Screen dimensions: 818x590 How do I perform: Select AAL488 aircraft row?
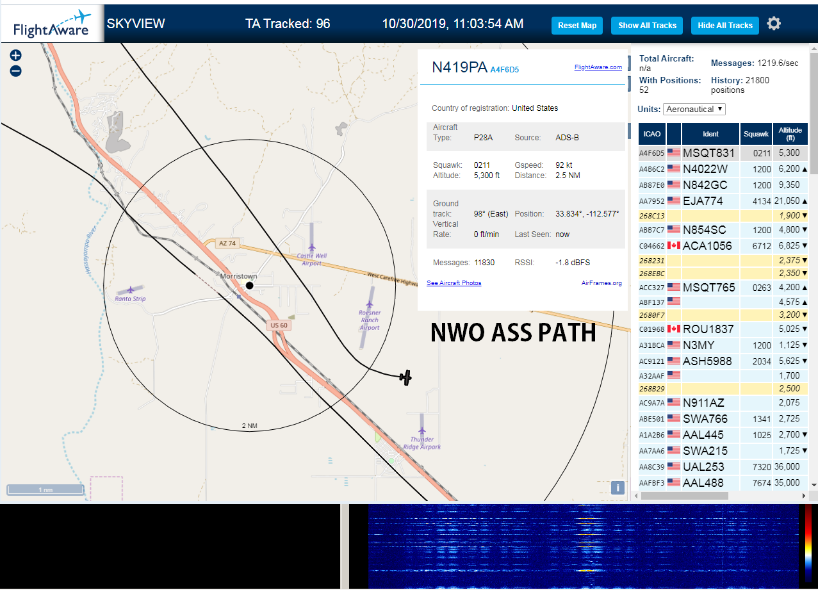[723, 483]
